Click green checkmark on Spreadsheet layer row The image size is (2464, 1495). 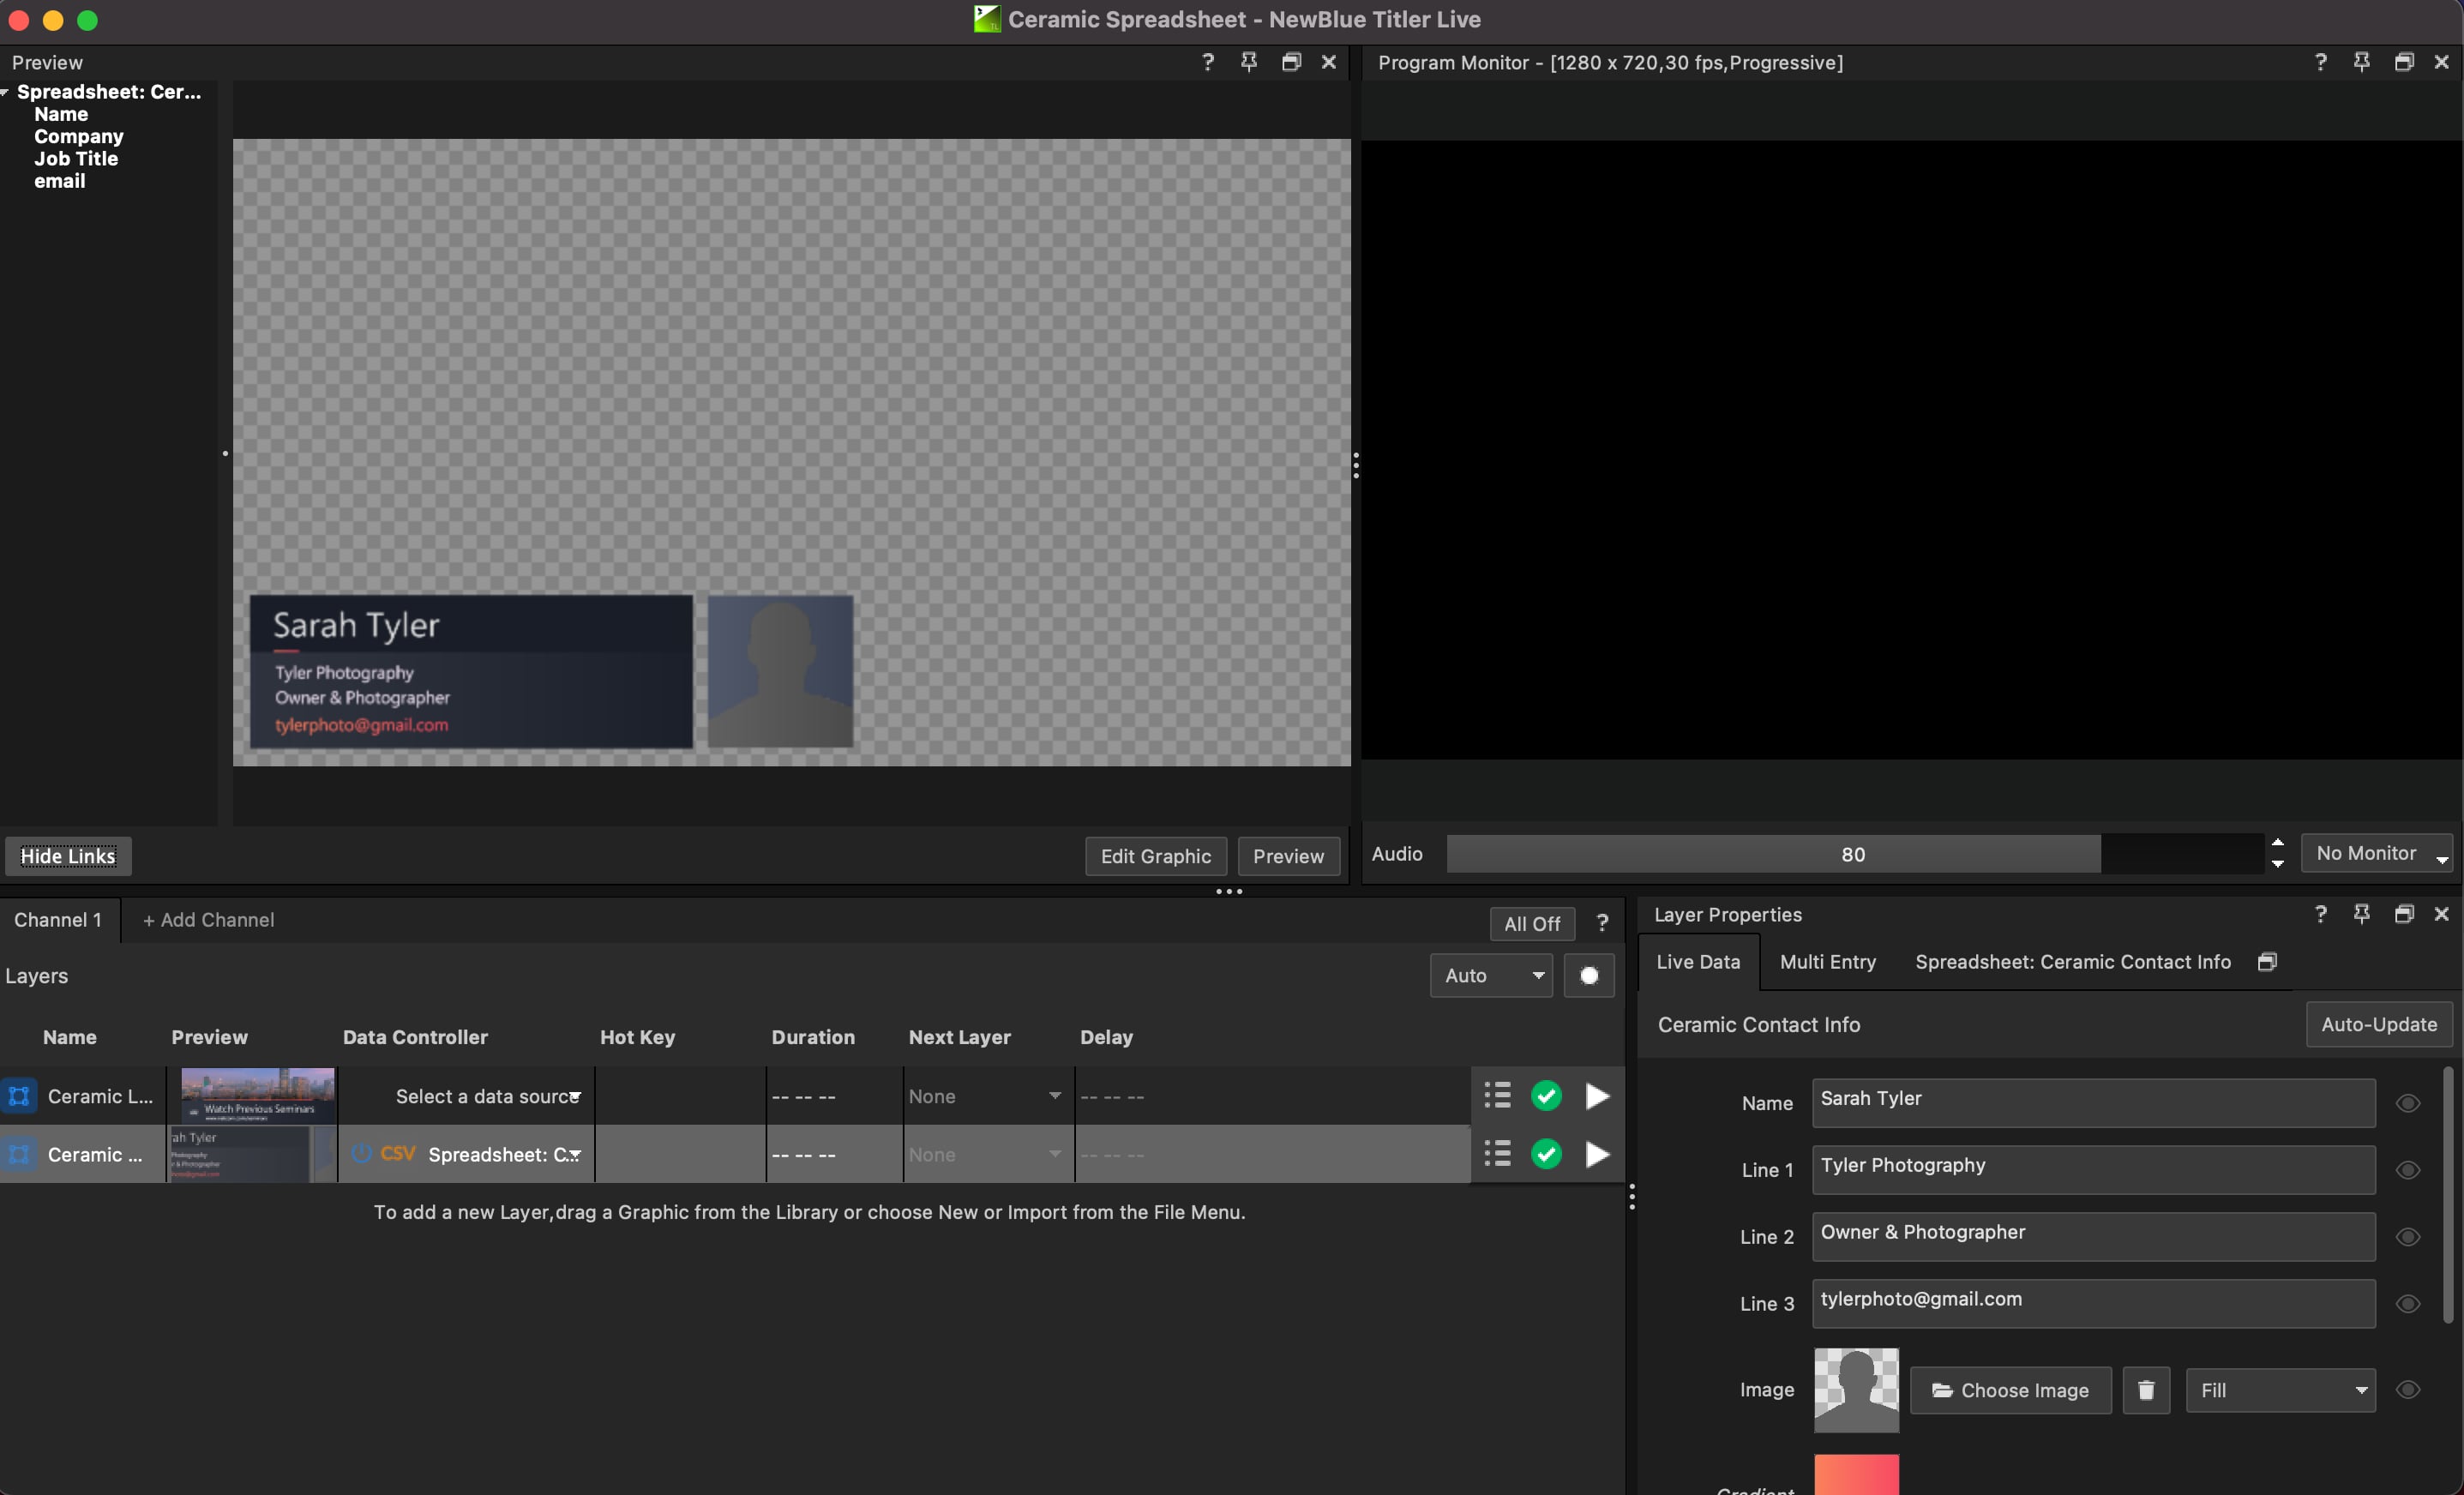[x=1546, y=1154]
